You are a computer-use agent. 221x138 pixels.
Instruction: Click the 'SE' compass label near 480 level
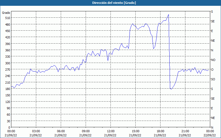213,21
